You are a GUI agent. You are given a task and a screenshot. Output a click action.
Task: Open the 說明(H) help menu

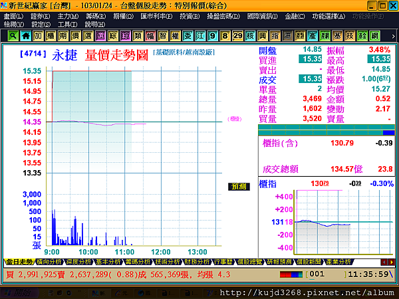(x=94, y=25)
